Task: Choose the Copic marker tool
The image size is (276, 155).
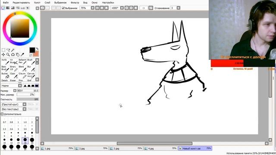Action: pyautogui.click(x=13, y=75)
